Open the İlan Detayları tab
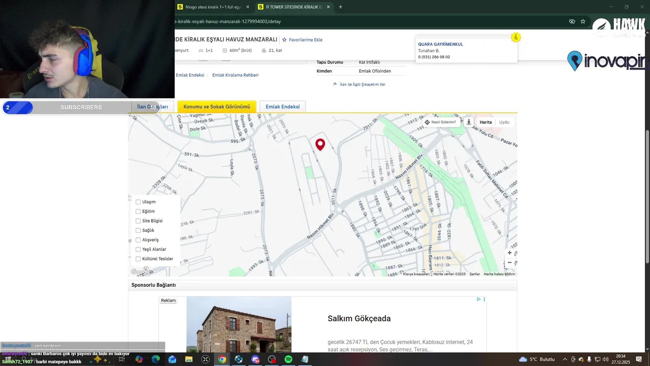Image resolution: width=650 pixels, height=366 pixels. tap(152, 107)
